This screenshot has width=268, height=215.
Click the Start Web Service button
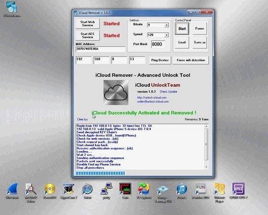[x=88, y=24]
